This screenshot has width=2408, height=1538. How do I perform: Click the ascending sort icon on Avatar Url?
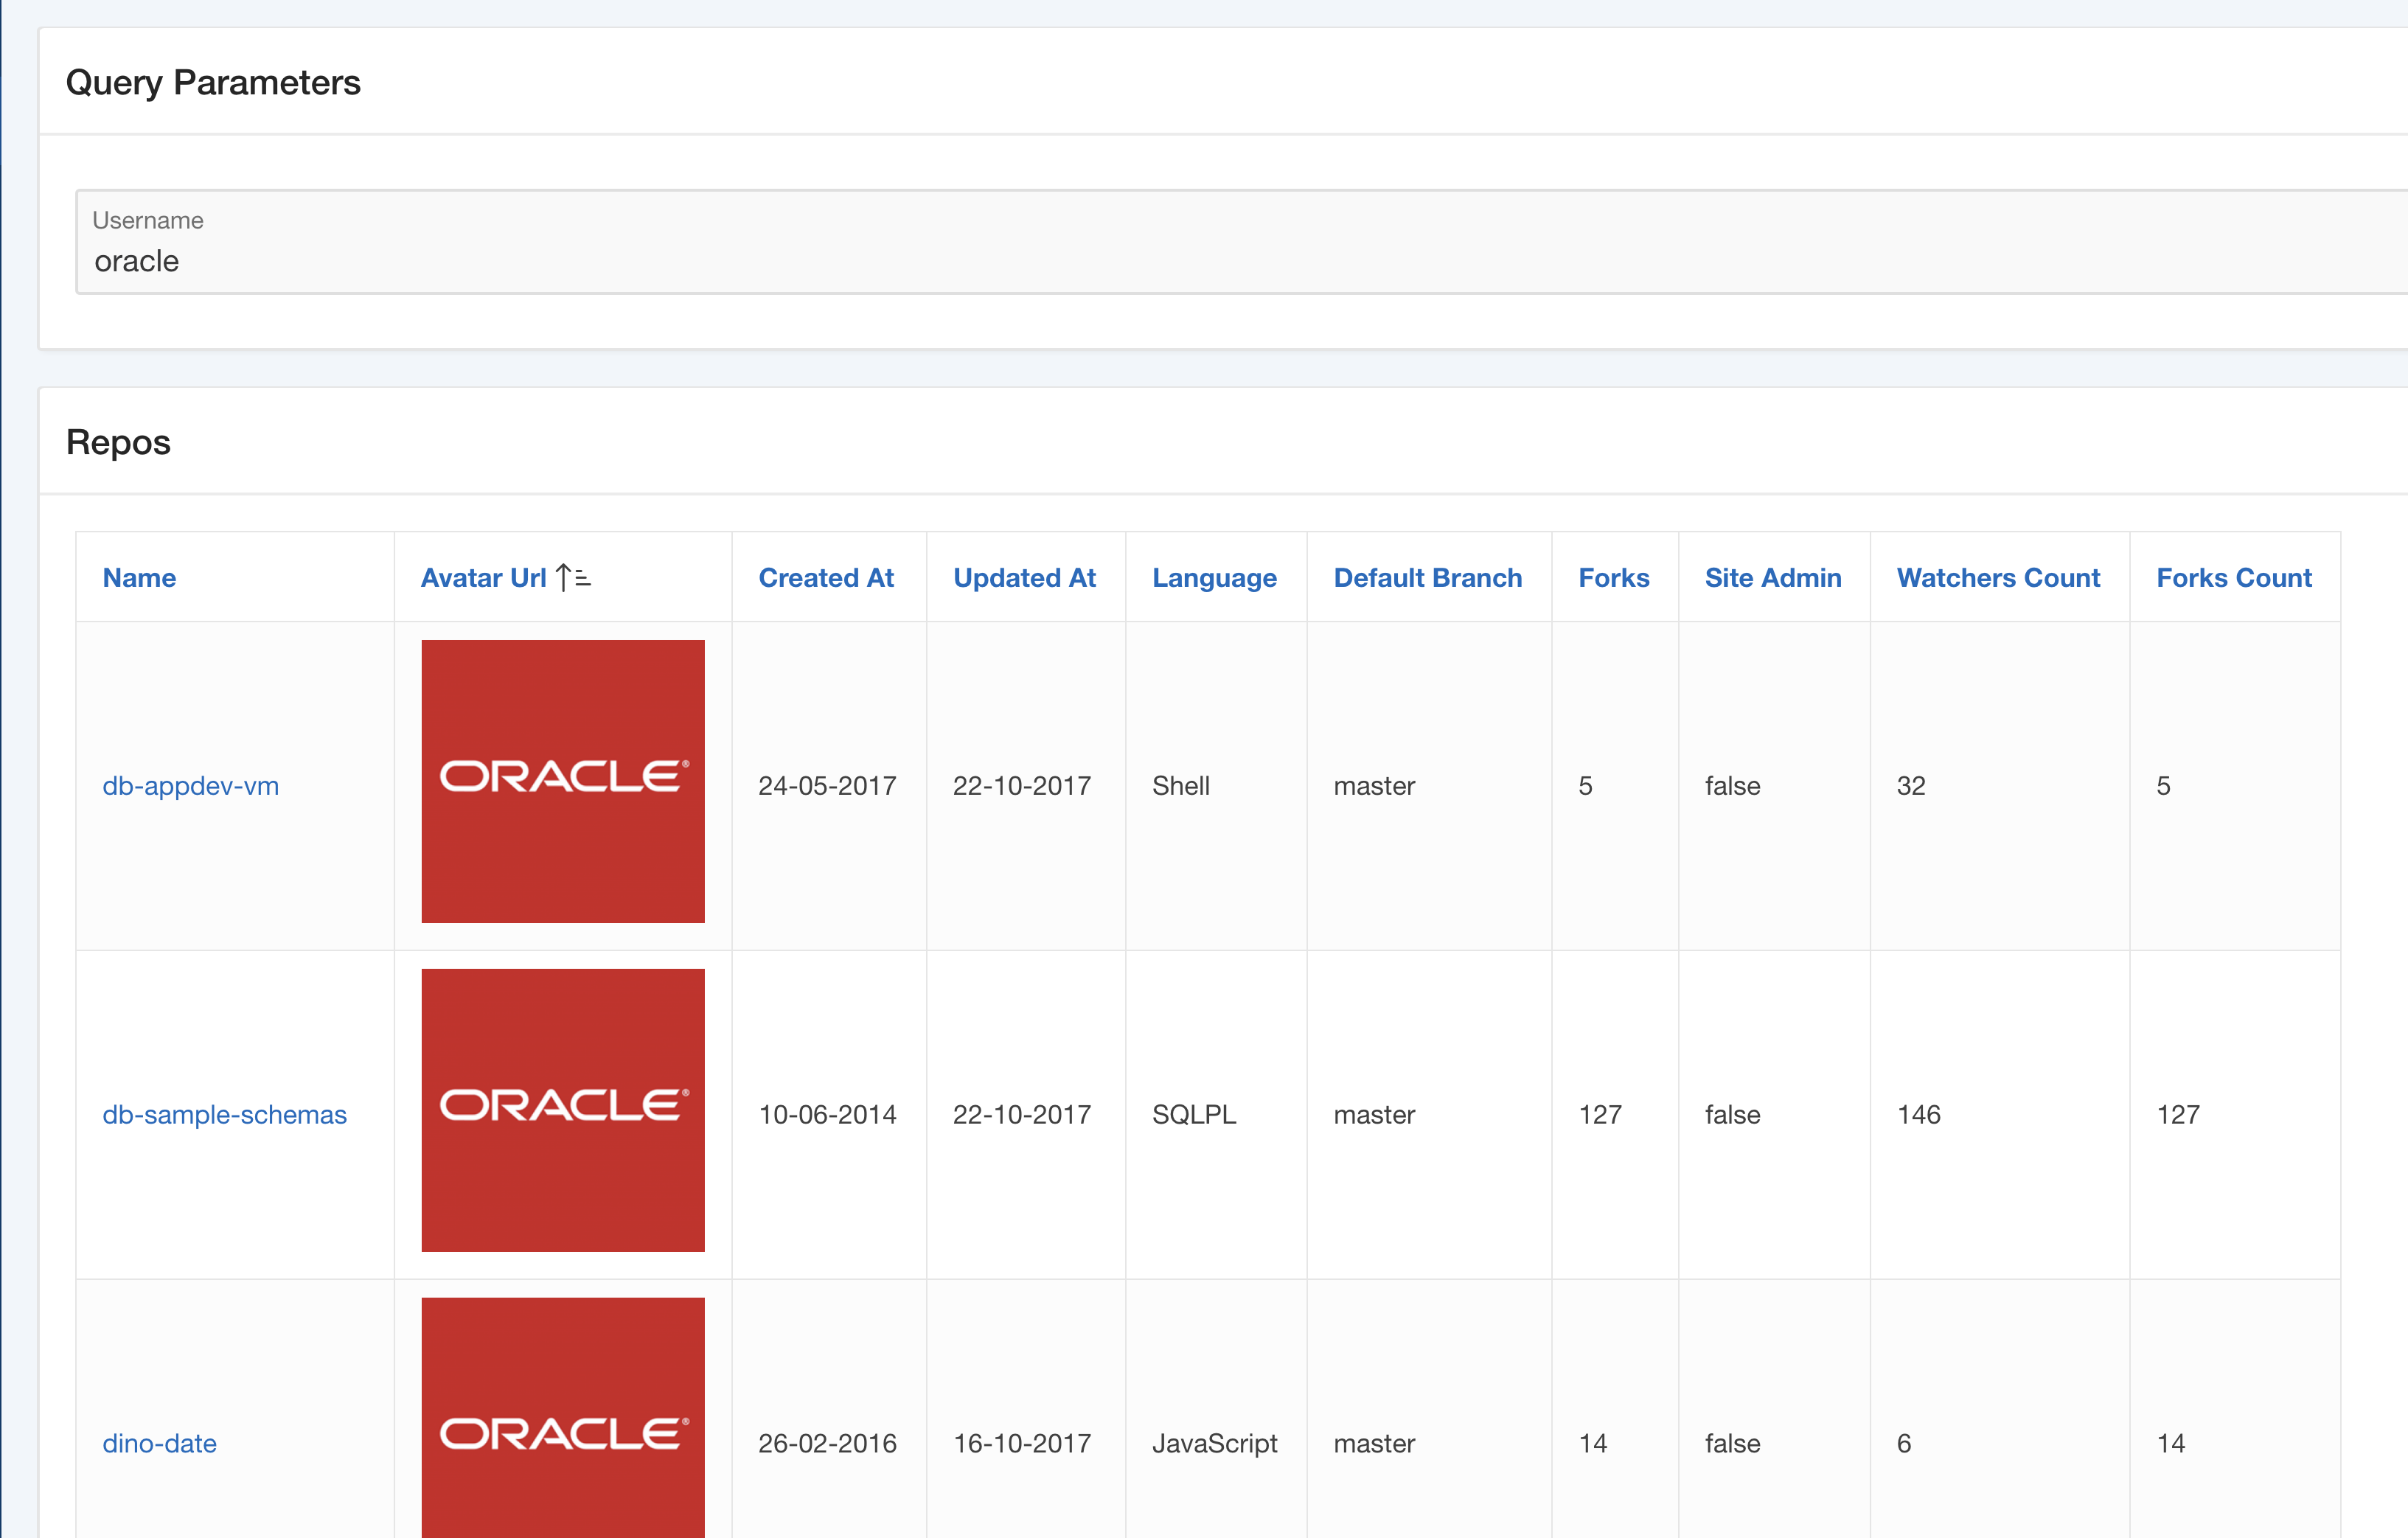[573, 578]
